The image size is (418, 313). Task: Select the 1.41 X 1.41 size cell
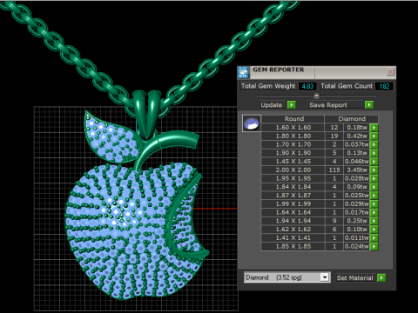tap(293, 237)
